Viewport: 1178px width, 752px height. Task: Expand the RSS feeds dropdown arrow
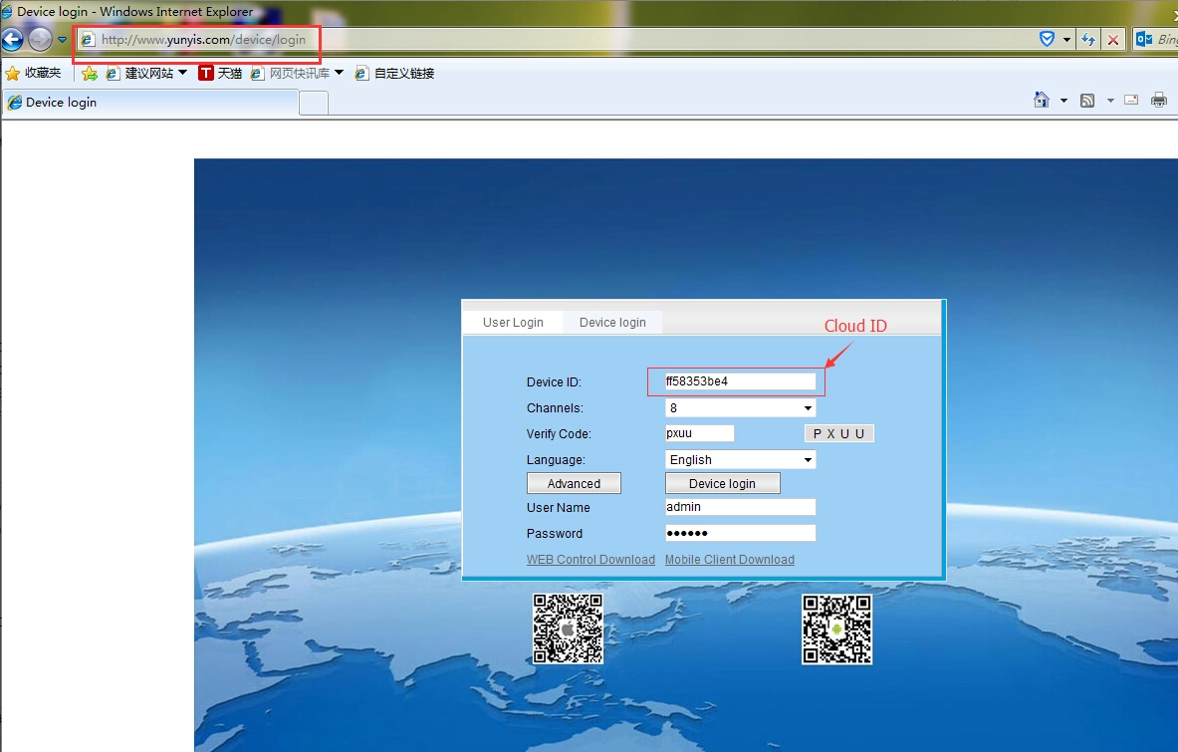[x=1110, y=101]
